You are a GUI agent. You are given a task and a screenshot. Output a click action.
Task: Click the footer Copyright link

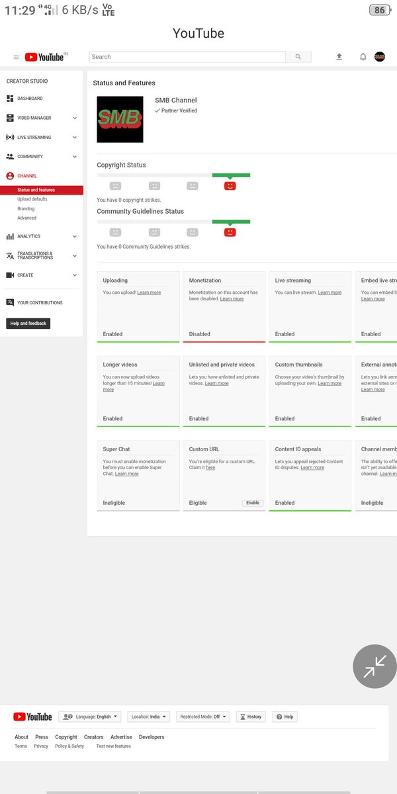pos(66,737)
